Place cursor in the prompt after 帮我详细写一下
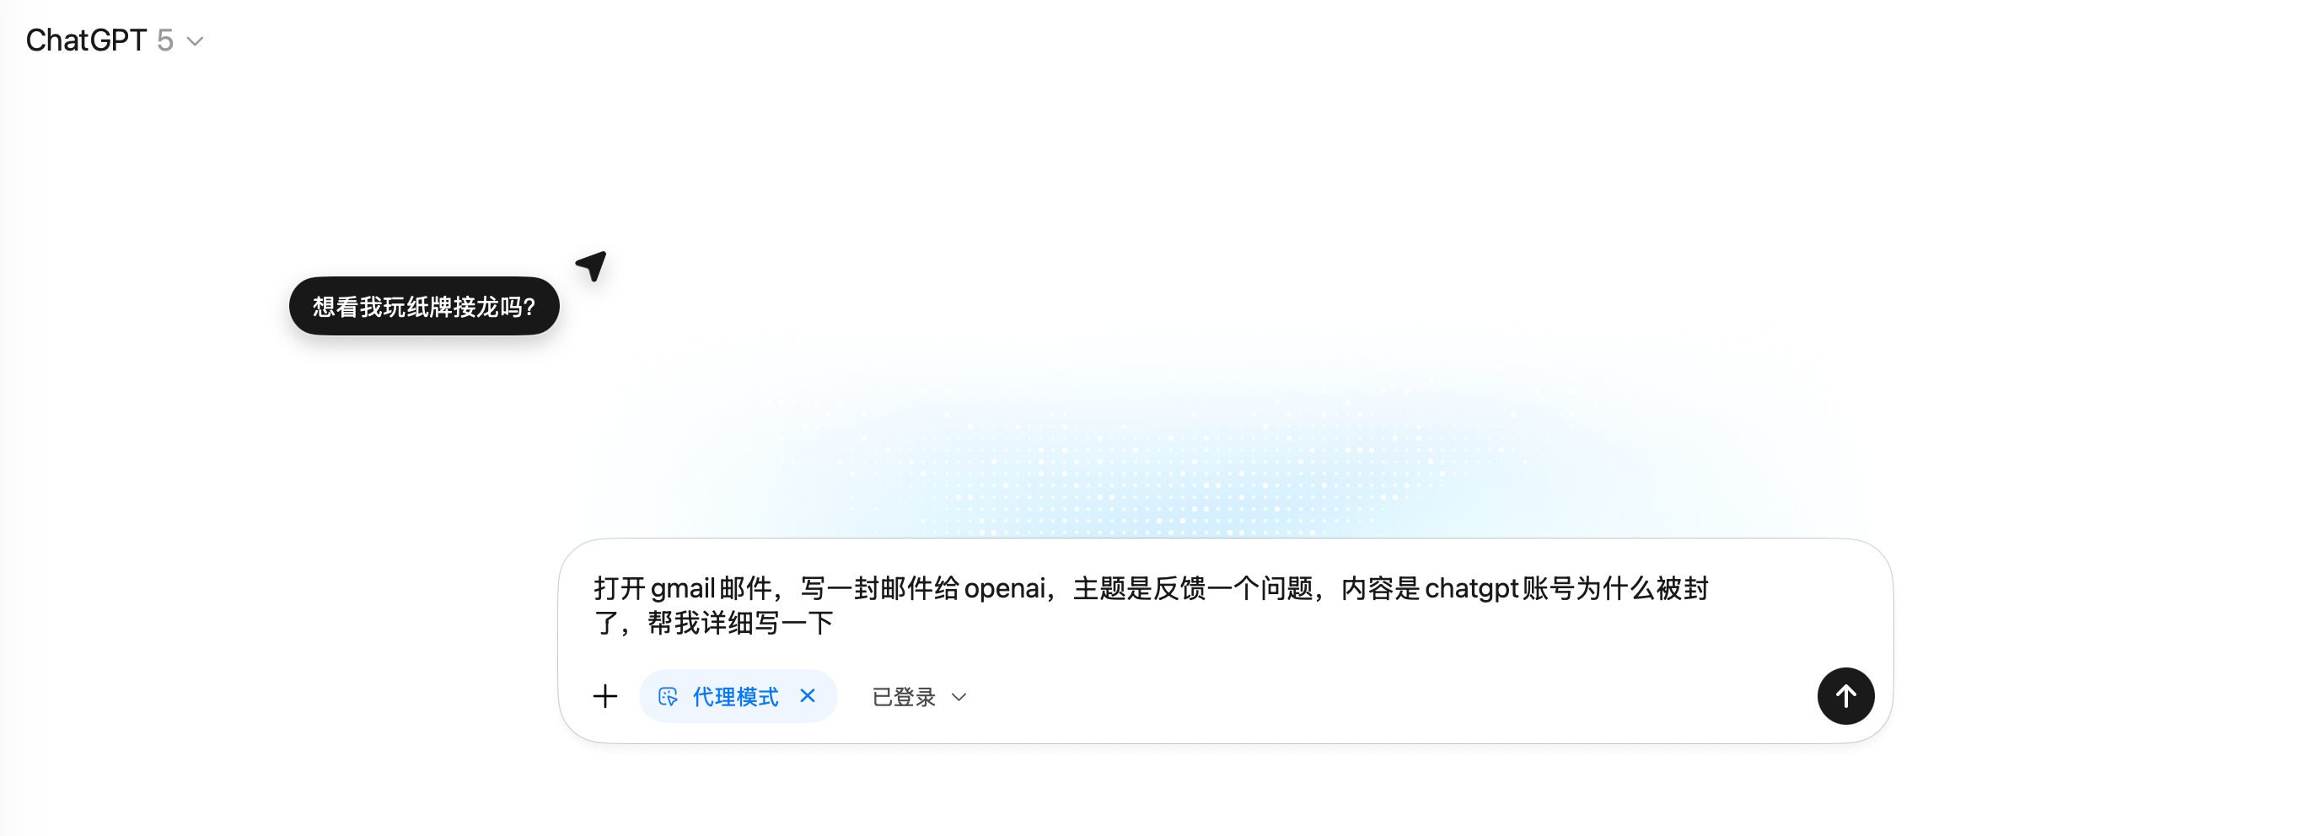Screen dimensions: 2315x836 (x=835, y=623)
